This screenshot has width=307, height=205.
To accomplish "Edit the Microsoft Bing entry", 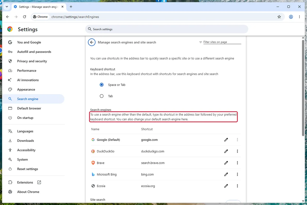I will 226,174.
